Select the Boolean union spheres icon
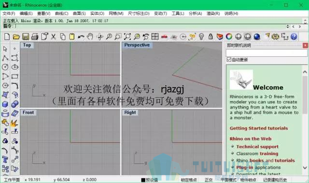This screenshot has width=309, height=183. (15, 104)
